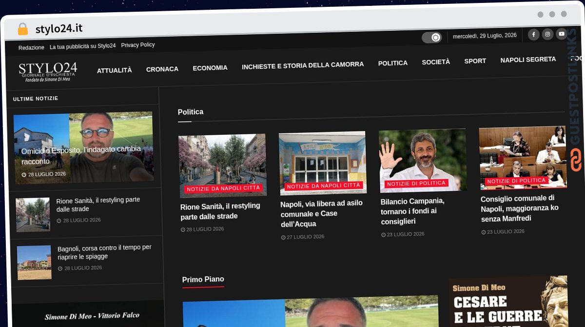Screen dimensions: 585x327
Task: Open sidebar headline Rione Sanità, il restyling
Action: 98,204
